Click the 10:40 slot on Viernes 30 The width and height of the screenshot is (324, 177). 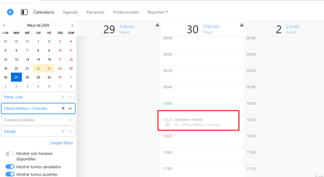(202, 156)
